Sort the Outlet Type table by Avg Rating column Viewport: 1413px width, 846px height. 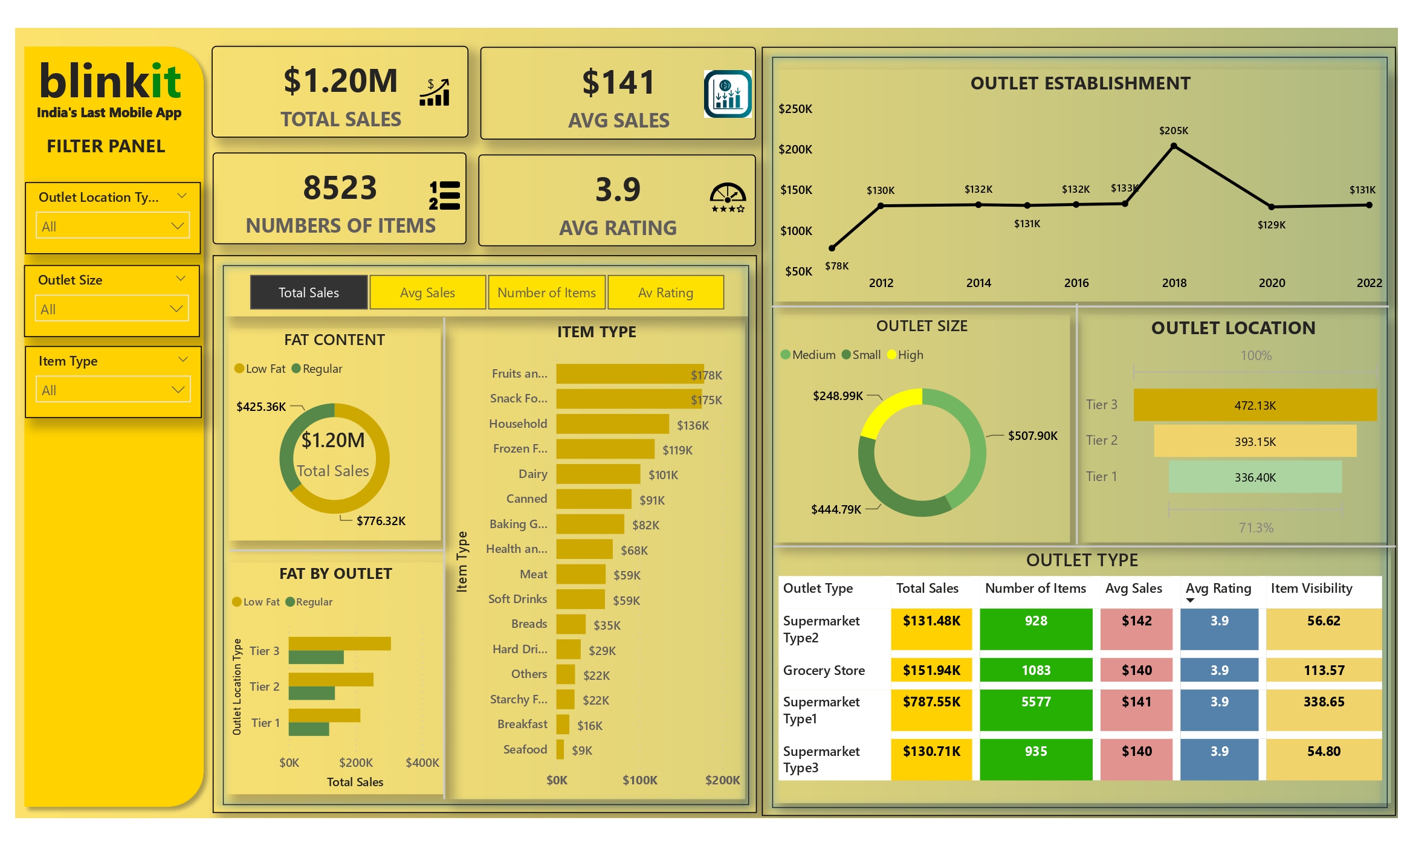(x=1219, y=589)
